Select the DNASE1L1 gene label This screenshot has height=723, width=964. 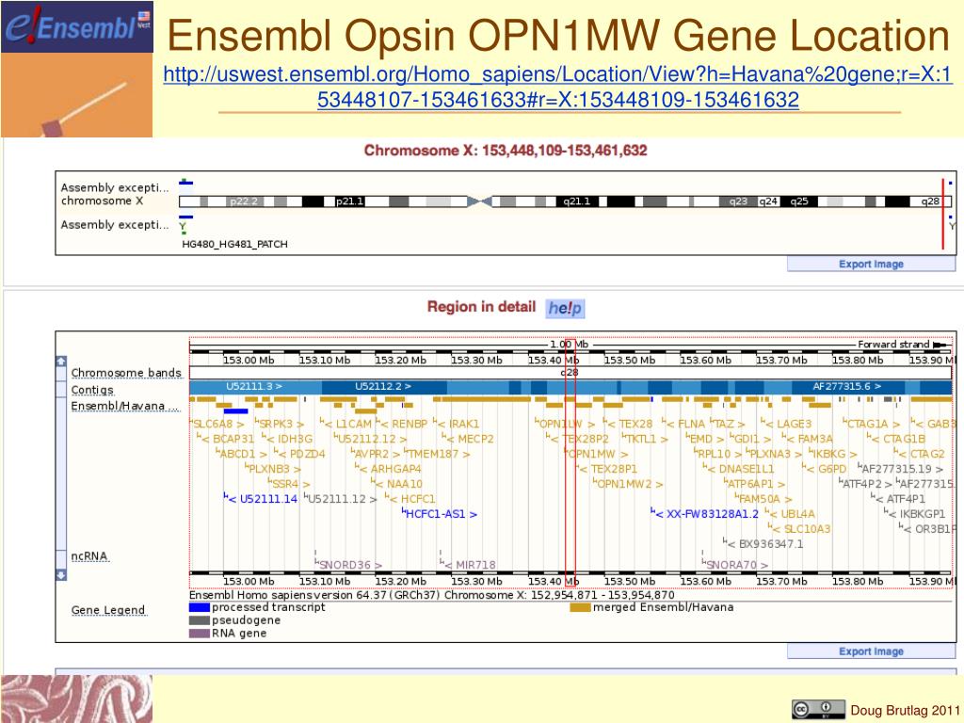pyautogui.click(x=739, y=469)
